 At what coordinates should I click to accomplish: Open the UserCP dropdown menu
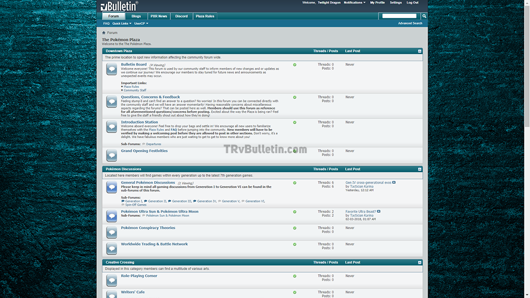pos(141,23)
